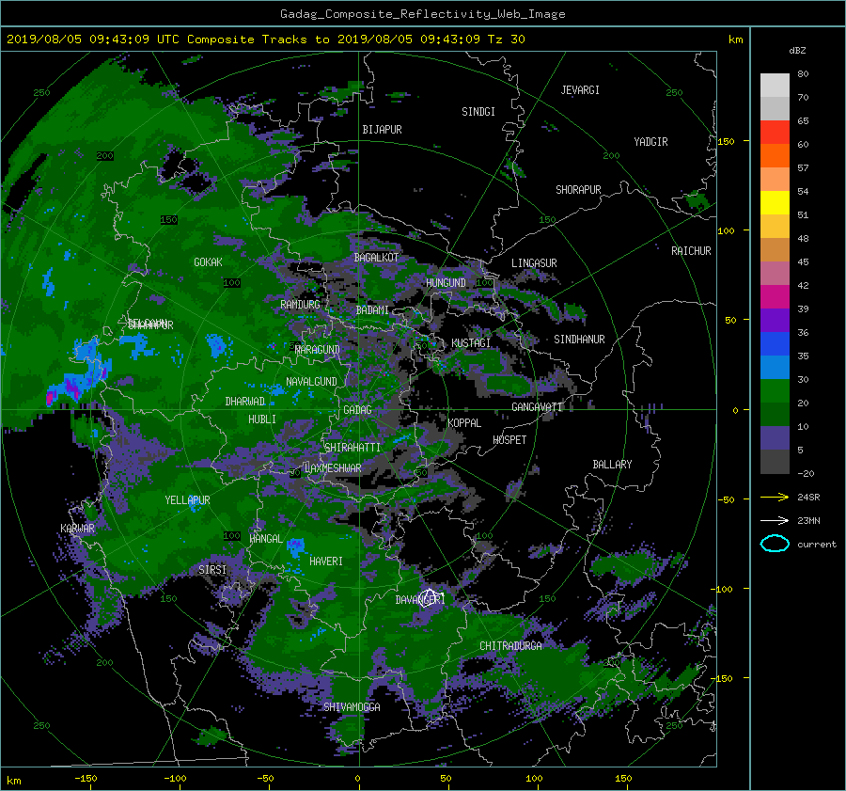Click the HUBLI city label
Viewport: 846px width, 791px height.
click(x=262, y=419)
